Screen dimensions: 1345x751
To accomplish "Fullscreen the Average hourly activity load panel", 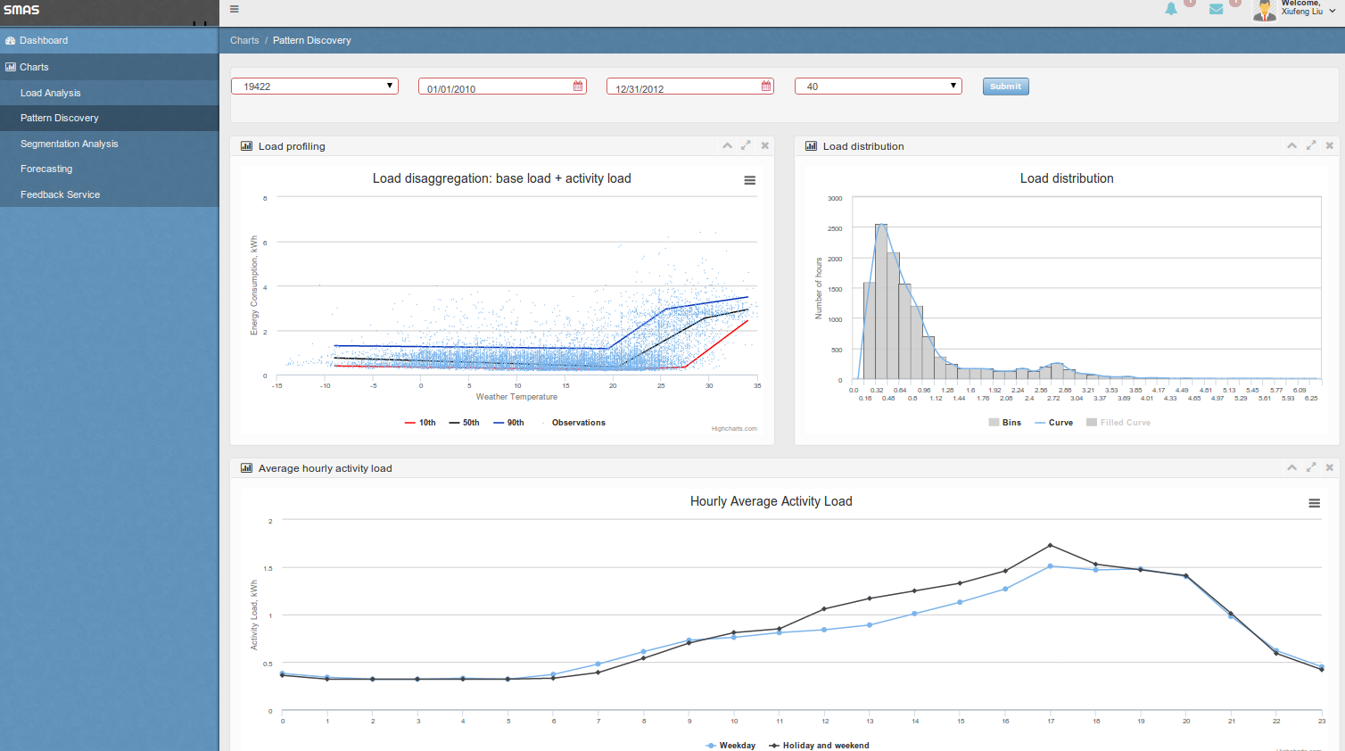I will (x=1311, y=467).
